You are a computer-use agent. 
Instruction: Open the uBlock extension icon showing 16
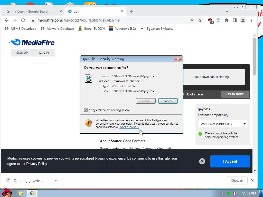(211, 21)
